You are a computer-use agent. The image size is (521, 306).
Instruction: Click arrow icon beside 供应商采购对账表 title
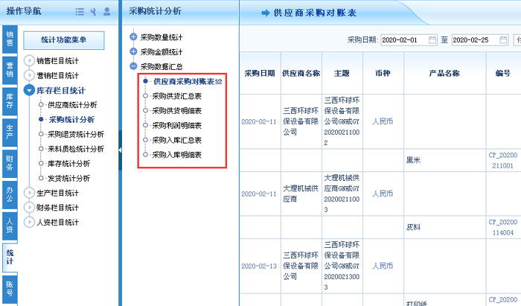266,13
